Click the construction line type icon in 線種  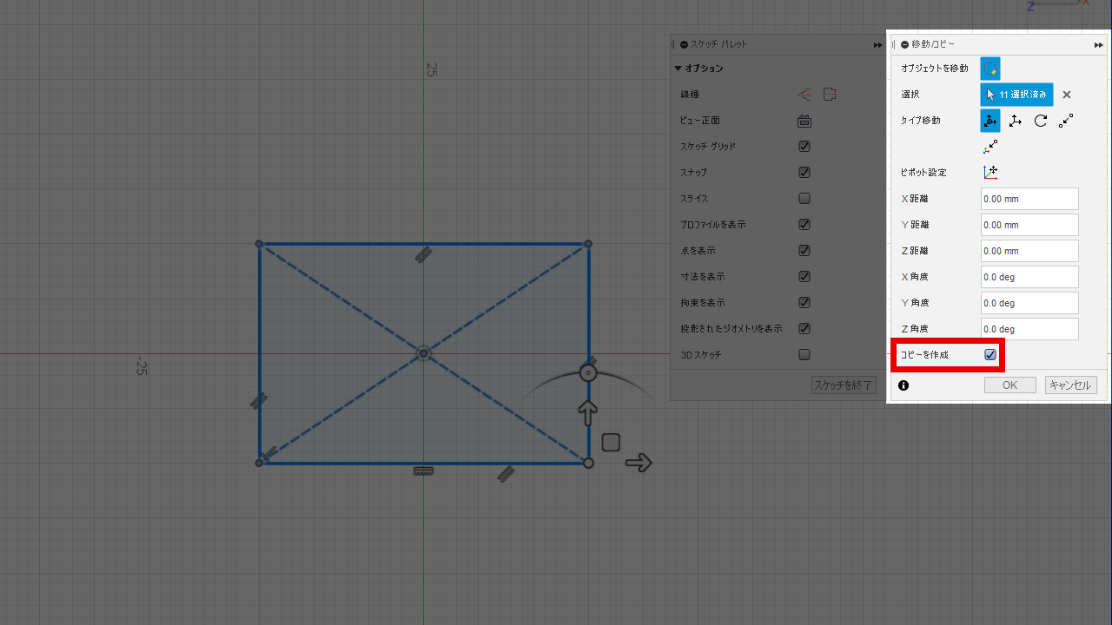tap(804, 95)
